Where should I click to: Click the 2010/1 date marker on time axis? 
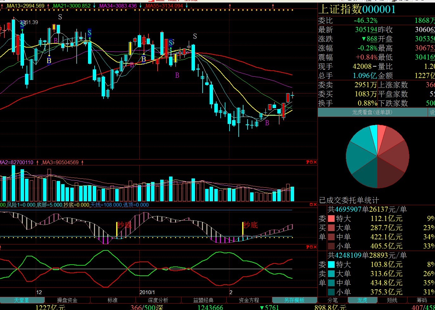click(x=147, y=292)
